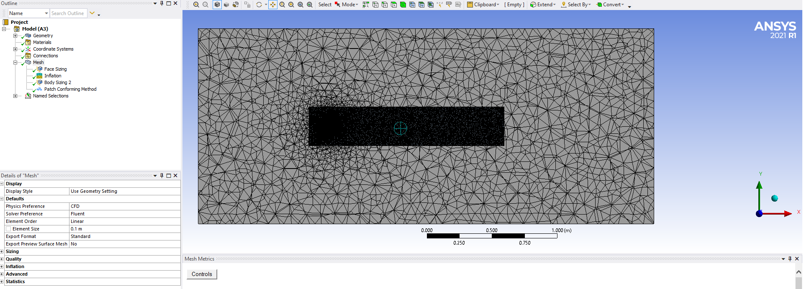
Task: Select the Pan tool in toolbar
Action: [x=273, y=5]
